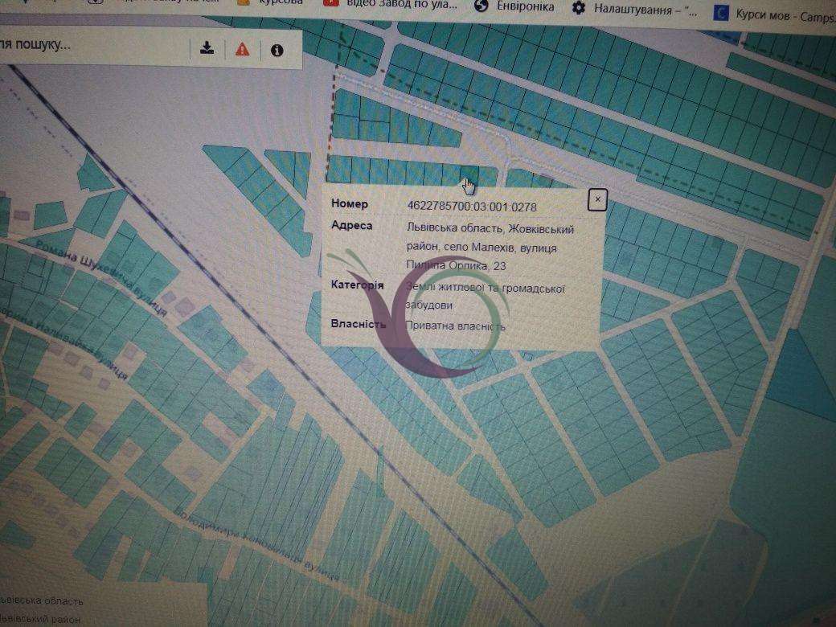The height and width of the screenshot is (627, 836).
Task: Click the Категорія label in the popup
Action: point(357,285)
